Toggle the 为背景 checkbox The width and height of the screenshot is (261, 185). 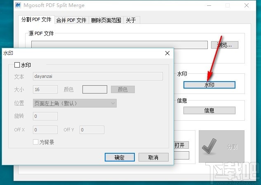[35, 142]
